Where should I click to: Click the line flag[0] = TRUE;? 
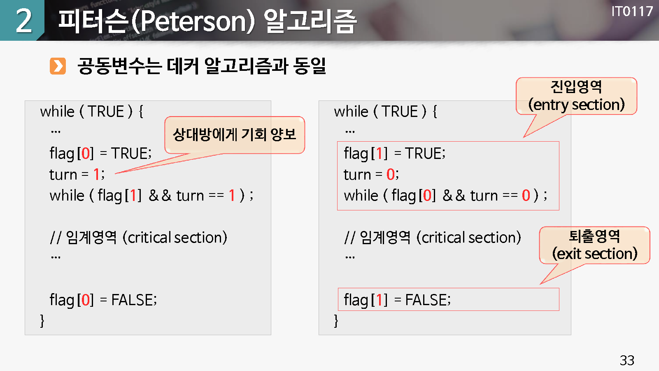(100, 153)
